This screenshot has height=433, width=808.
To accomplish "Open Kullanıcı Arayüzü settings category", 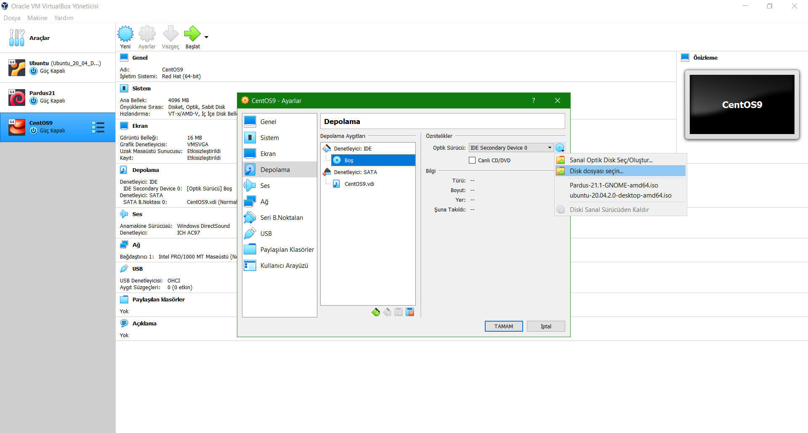I will (x=279, y=265).
